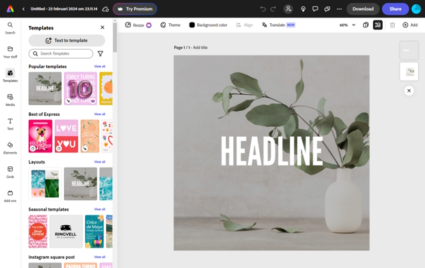This screenshot has height=268, width=425.
Task: Click the lightbulb tips icon
Action: 303,9
